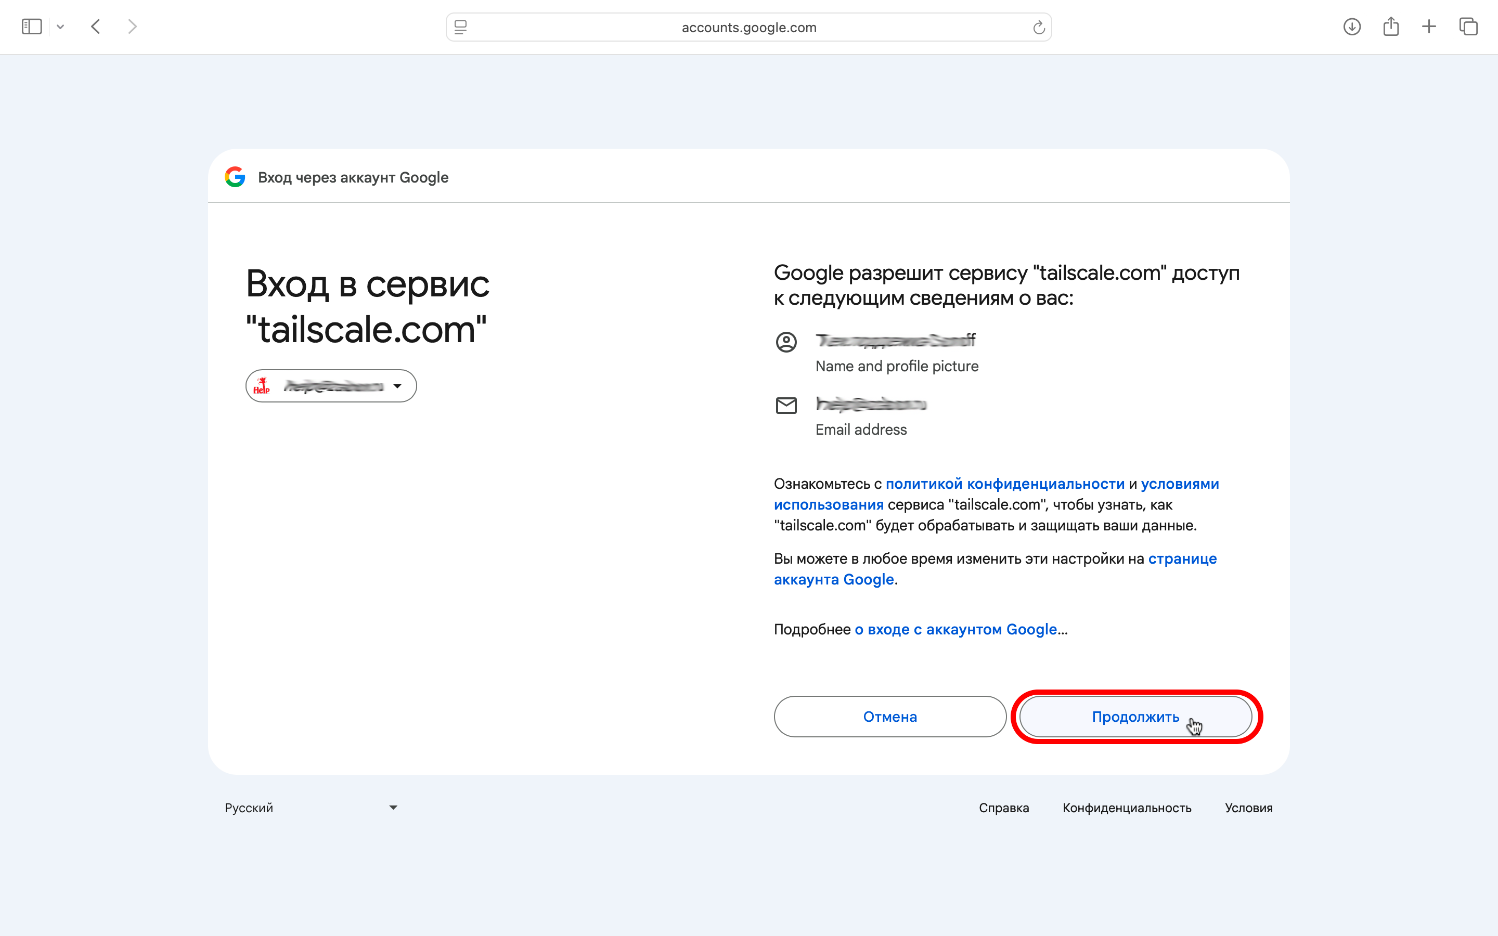The height and width of the screenshot is (936, 1498).
Task: Open the Конфиденциальность footer link
Action: point(1127,808)
